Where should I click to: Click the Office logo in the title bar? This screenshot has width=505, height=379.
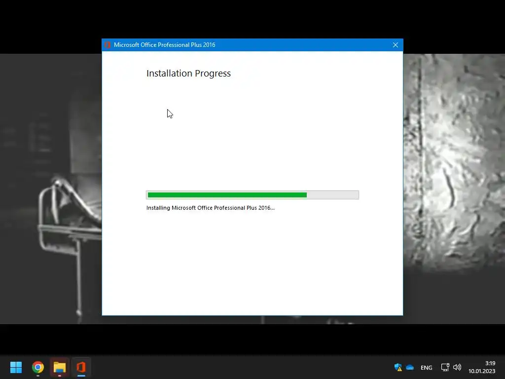(108, 45)
